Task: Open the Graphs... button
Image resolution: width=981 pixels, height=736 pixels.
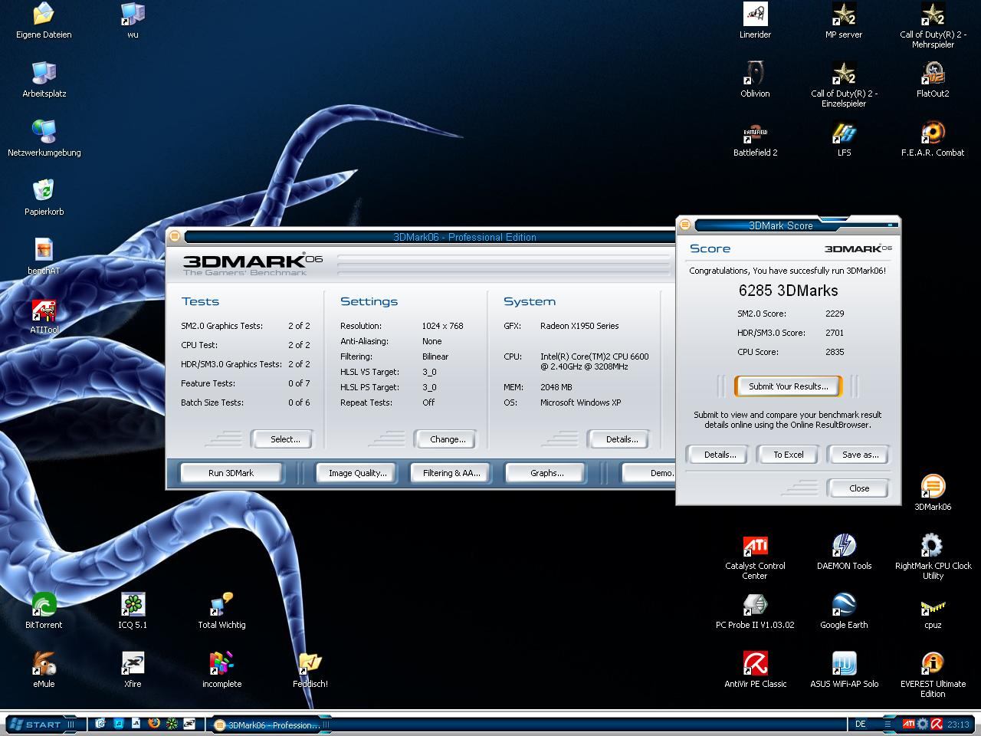Action: [546, 473]
